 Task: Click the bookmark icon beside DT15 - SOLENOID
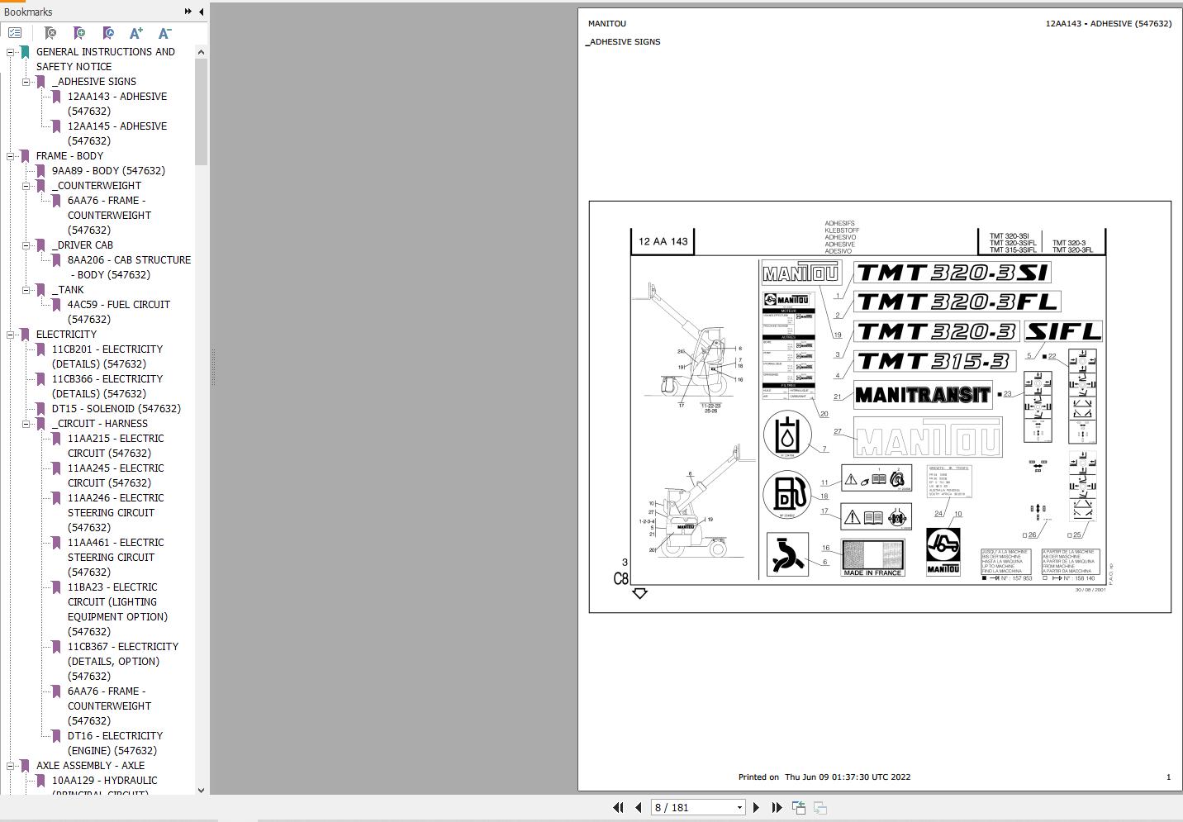pos(40,409)
